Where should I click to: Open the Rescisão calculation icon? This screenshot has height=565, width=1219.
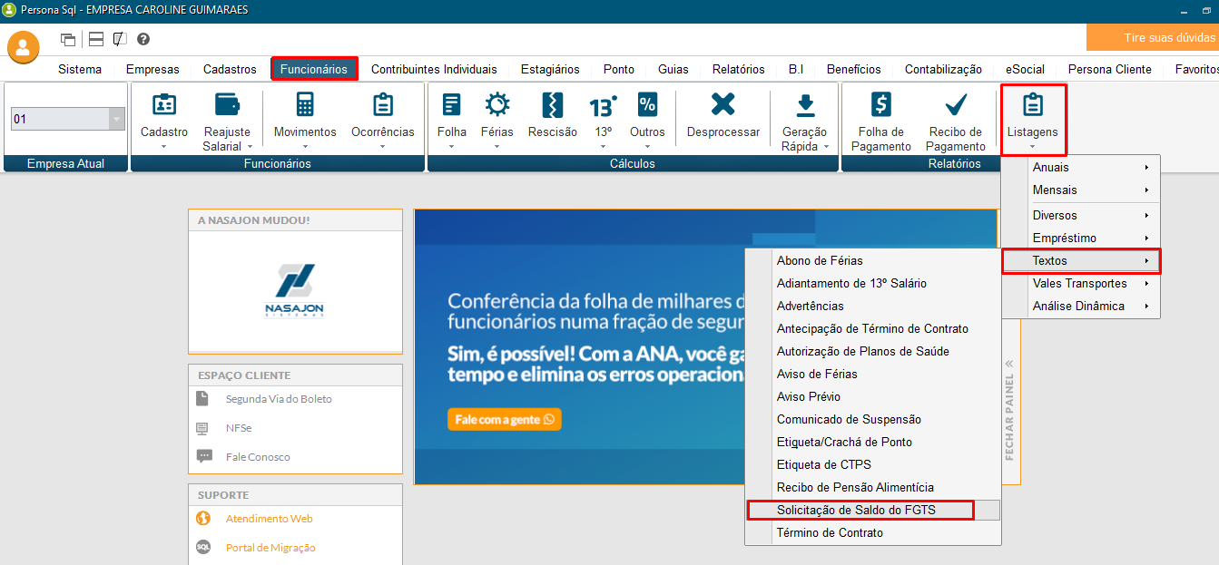tap(553, 104)
